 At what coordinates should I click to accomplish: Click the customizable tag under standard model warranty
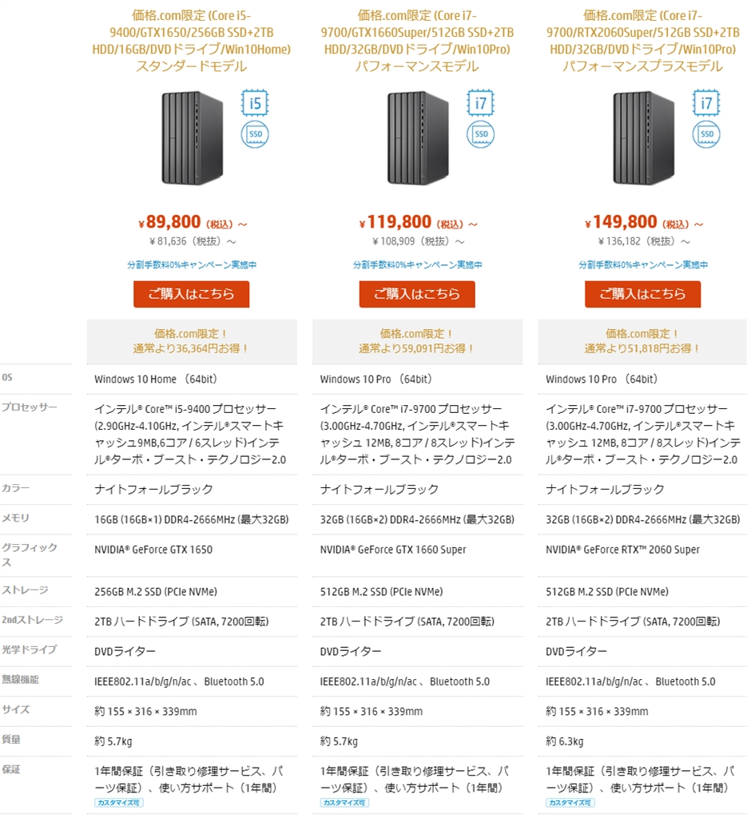[119, 803]
